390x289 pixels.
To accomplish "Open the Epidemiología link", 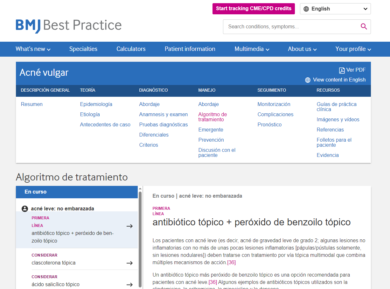I will pyautogui.click(x=96, y=104).
